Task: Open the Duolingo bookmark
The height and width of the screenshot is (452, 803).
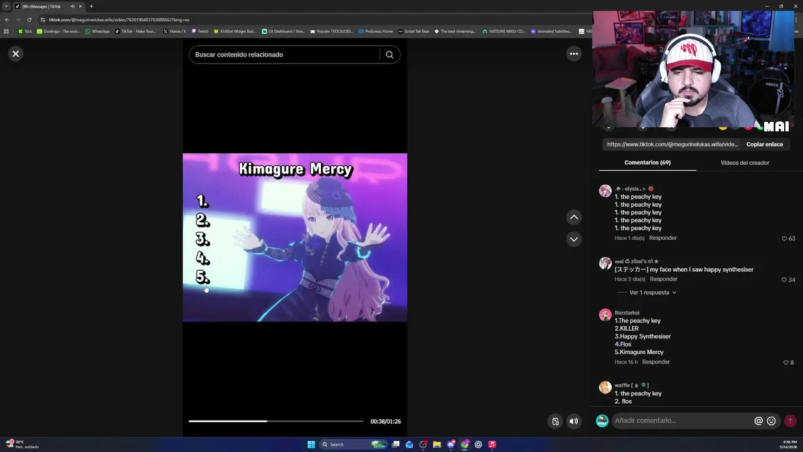Action: click(58, 31)
